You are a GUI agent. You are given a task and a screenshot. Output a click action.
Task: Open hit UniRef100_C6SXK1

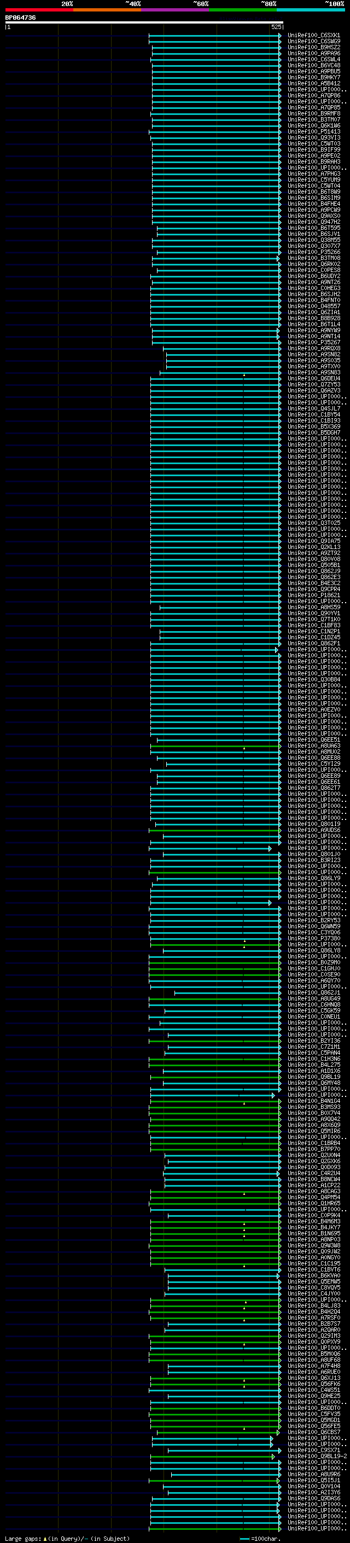tap(314, 36)
